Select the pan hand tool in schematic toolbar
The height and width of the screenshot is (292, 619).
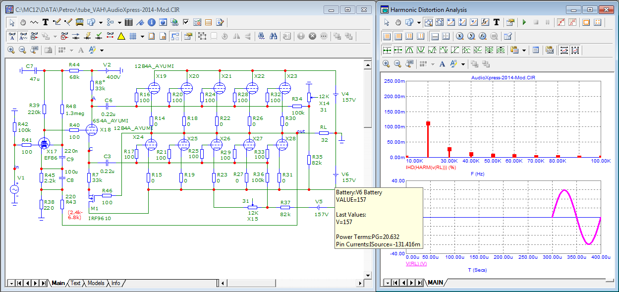(23, 22)
